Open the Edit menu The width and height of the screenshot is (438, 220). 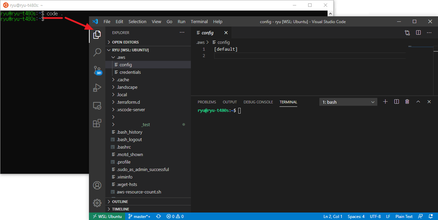119,21
